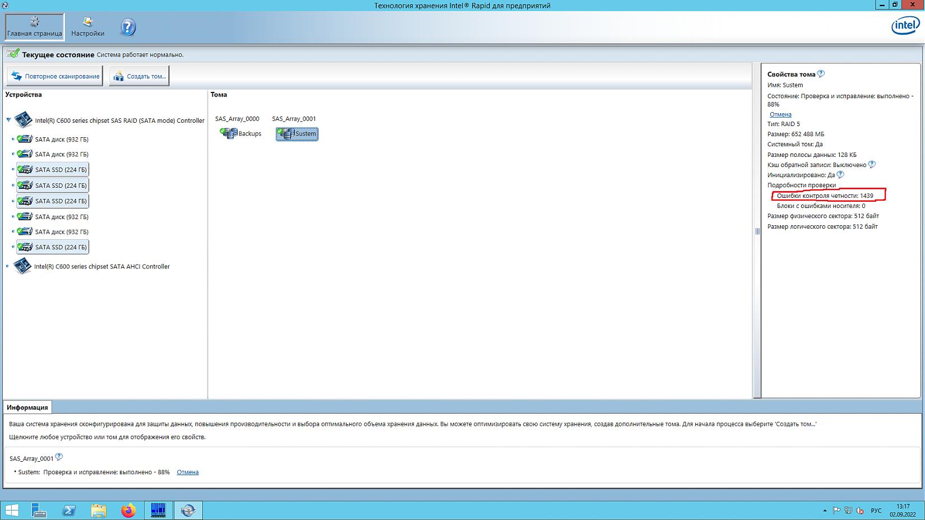The width and height of the screenshot is (925, 520).
Task: Click the help icon beside Свойства тома
Action: pyautogui.click(x=821, y=74)
